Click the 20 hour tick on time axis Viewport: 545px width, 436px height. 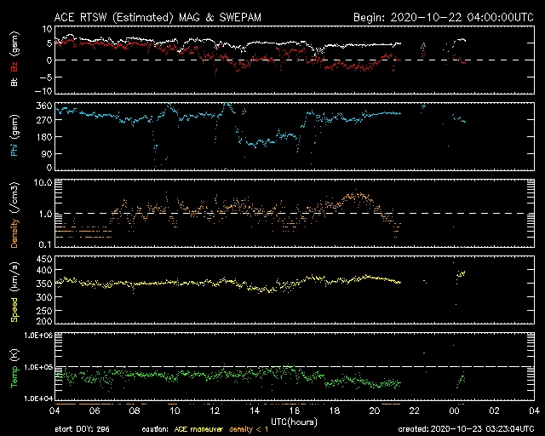(x=374, y=410)
